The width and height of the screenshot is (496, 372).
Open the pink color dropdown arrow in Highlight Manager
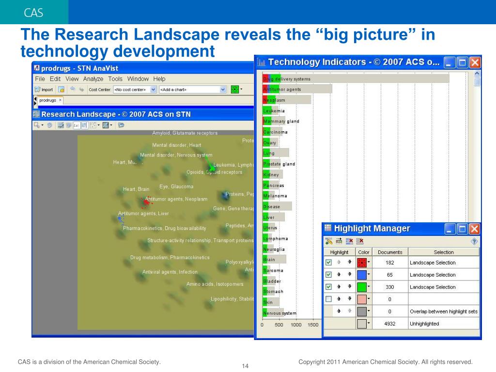click(x=369, y=299)
